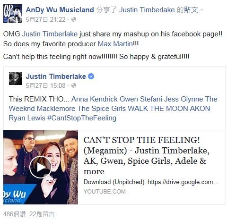View the 486個讚 likes count
The width and height of the screenshot is (227, 220).
[x=14, y=214]
